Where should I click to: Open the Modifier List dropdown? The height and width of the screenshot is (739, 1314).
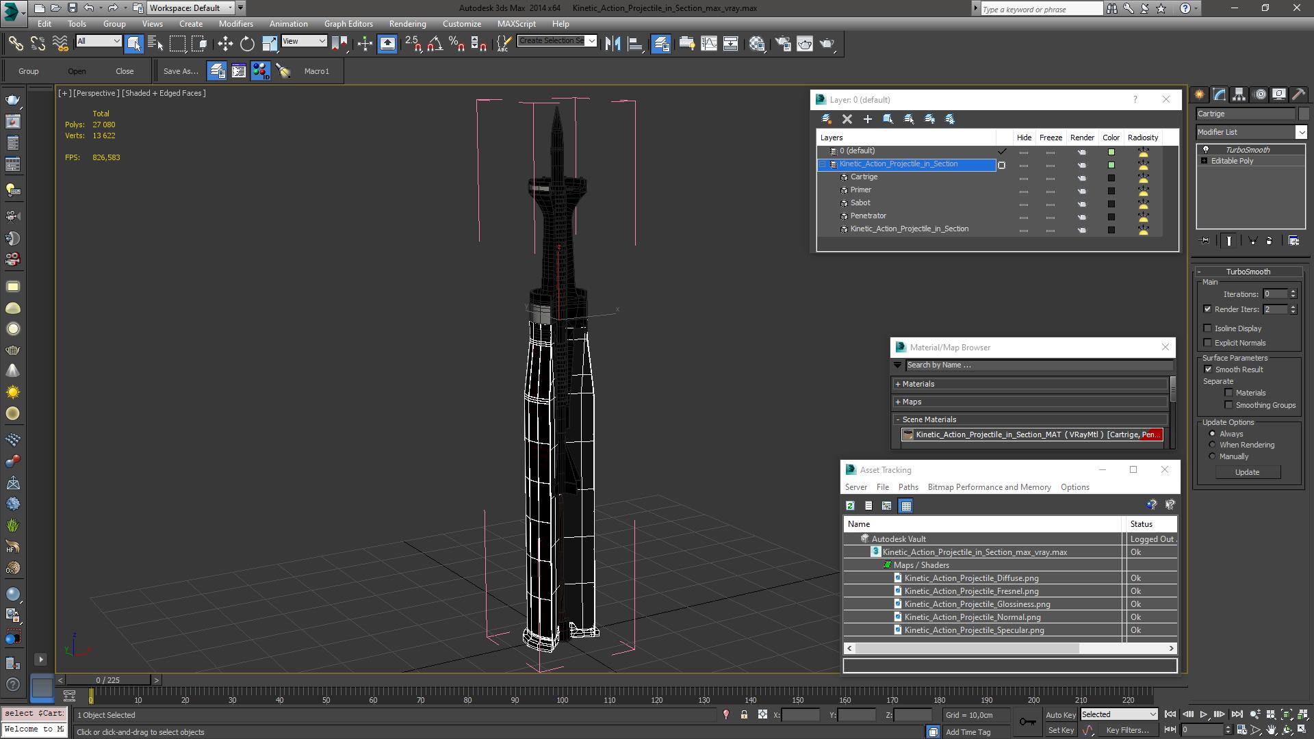1300,132
